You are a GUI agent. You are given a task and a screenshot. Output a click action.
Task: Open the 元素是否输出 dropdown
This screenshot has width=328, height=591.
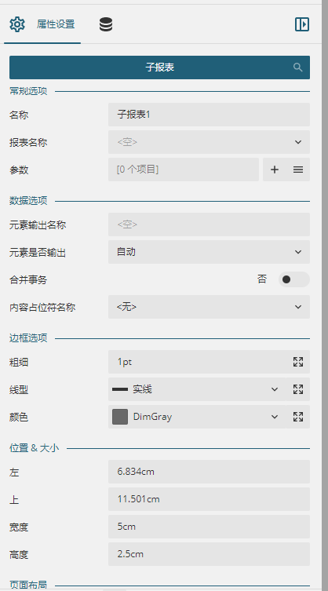(x=209, y=252)
